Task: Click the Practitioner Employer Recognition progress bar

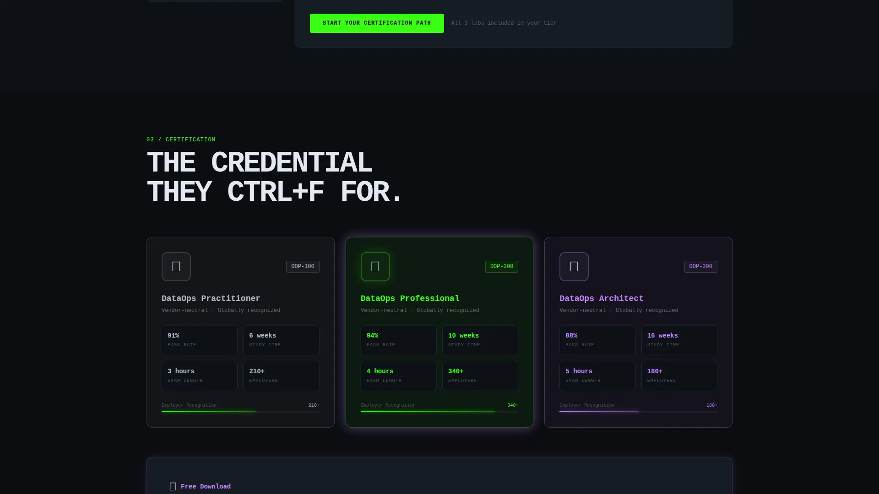Action: coord(240,412)
